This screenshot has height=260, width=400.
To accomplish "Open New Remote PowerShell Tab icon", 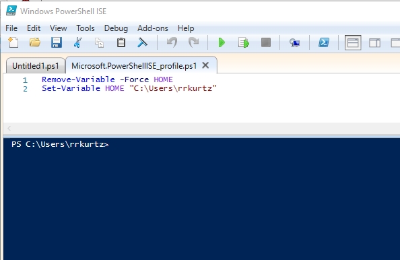I will [295, 42].
